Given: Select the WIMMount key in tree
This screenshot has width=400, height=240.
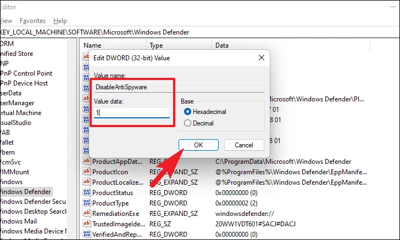Looking at the screenshot, I should (14, 172).
